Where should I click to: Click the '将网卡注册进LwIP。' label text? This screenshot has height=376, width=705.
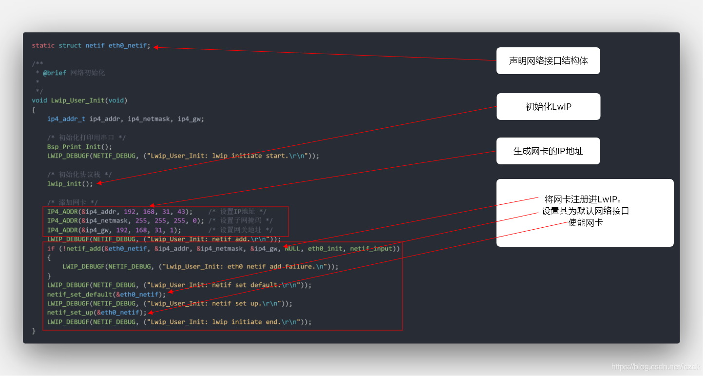[585, 199]
